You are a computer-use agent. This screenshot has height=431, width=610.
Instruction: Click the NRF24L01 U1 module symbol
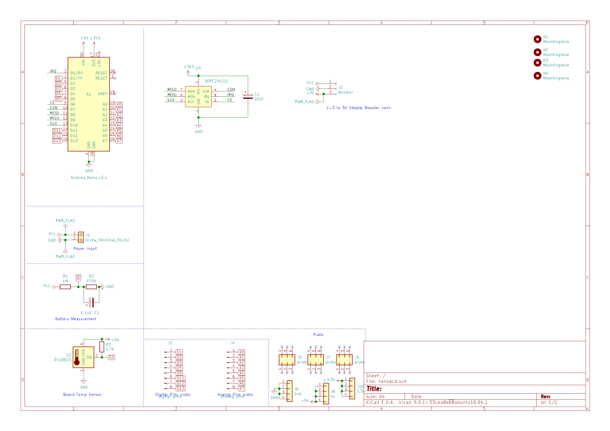(198, 96)
